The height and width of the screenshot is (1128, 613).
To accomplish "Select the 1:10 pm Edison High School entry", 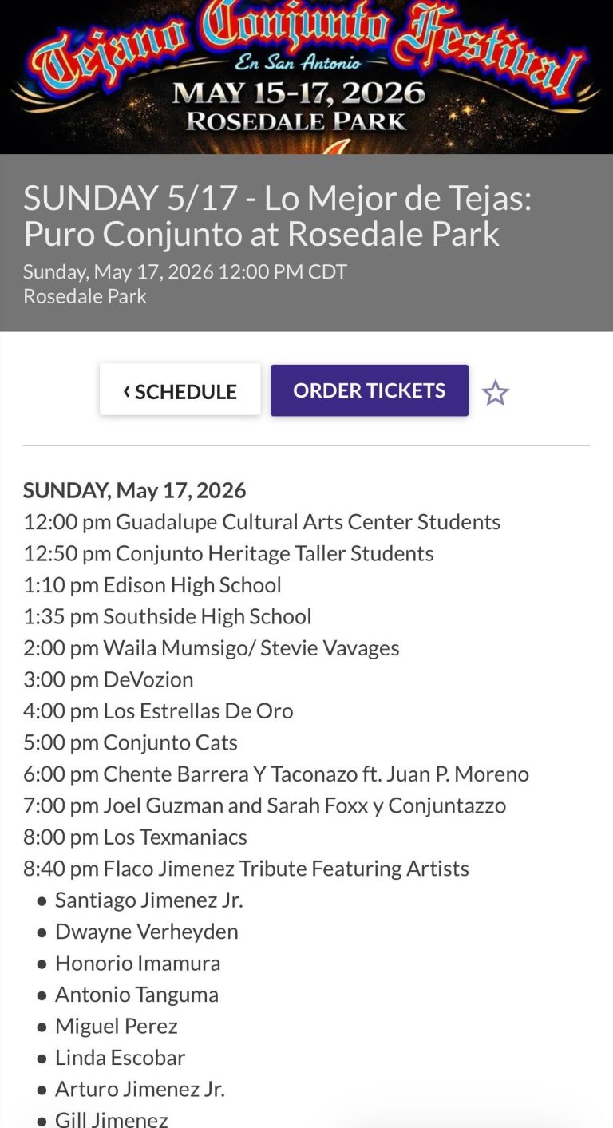I will (152, 585).
